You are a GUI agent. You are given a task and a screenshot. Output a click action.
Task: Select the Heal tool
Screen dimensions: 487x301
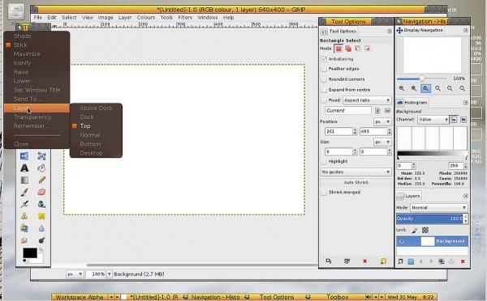(42, 216)
